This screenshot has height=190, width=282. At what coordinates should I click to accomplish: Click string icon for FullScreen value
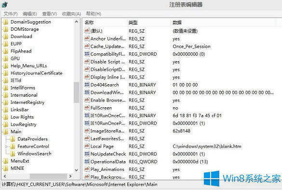(x=87, y=108)
